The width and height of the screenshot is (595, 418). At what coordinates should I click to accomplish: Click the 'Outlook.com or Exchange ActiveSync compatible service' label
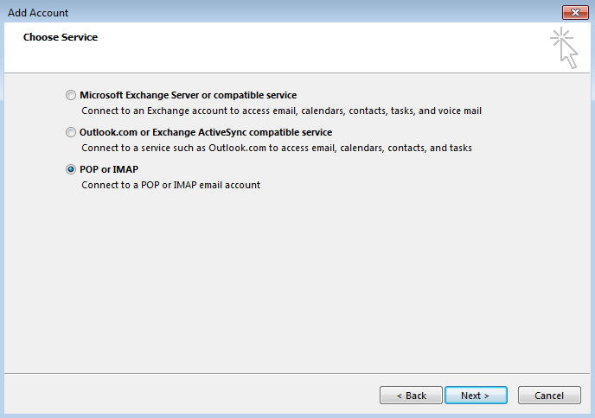206,132
